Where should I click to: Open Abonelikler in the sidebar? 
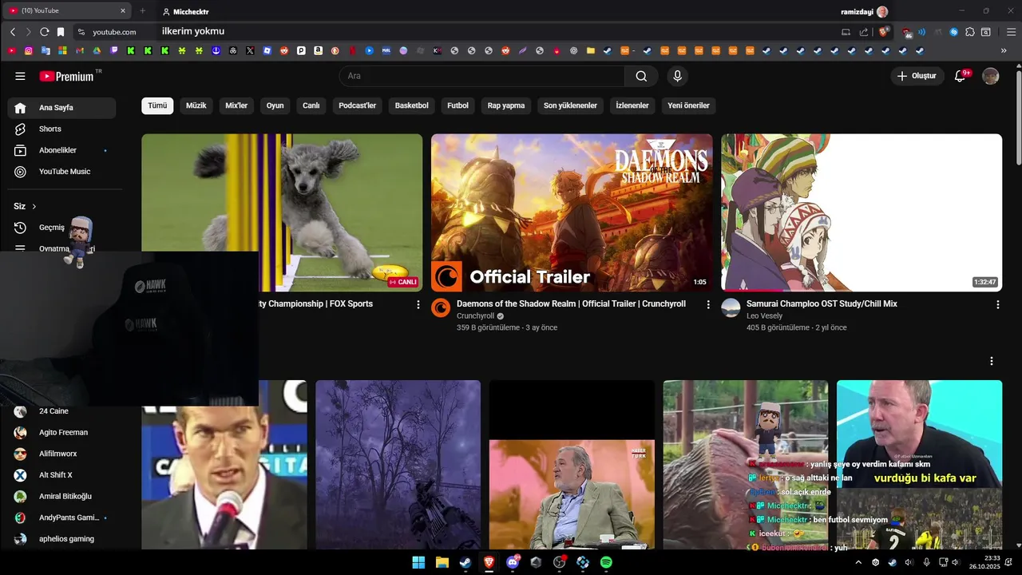pyautogui.click(x=61, y=150)
